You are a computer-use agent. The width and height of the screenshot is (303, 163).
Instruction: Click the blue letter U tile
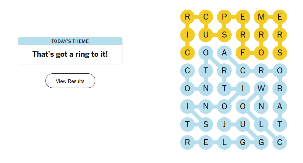click(243, 124)
